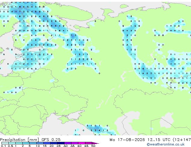This screenshot has width=191, height=147.
Task: Click the legend label '10'
Action: click(x=38, y=146)
